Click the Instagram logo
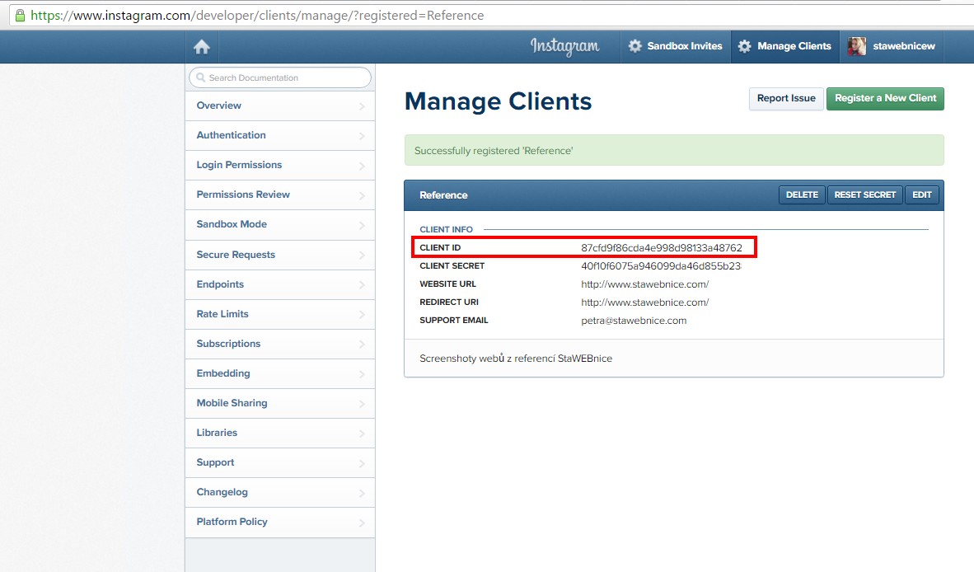 click(564, 47)
